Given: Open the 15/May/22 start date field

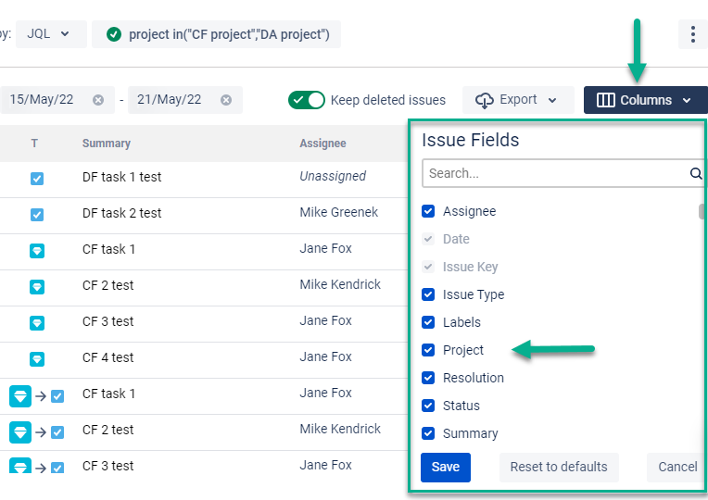Looking at the screenshot, I should pyautogui.click(x=57, y=100).
